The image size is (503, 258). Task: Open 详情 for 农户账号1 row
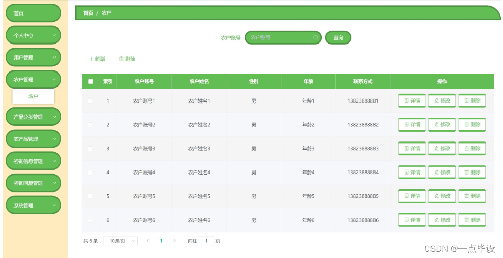[x=412, y=101]
